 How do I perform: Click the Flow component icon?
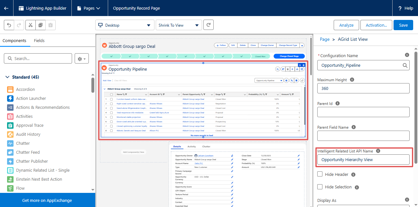(10, 188)
